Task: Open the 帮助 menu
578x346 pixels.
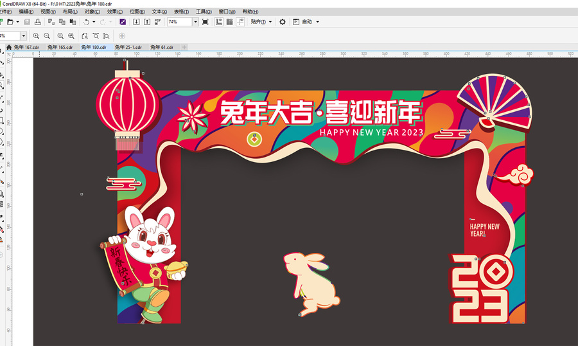Action: [x=250, y=12]
